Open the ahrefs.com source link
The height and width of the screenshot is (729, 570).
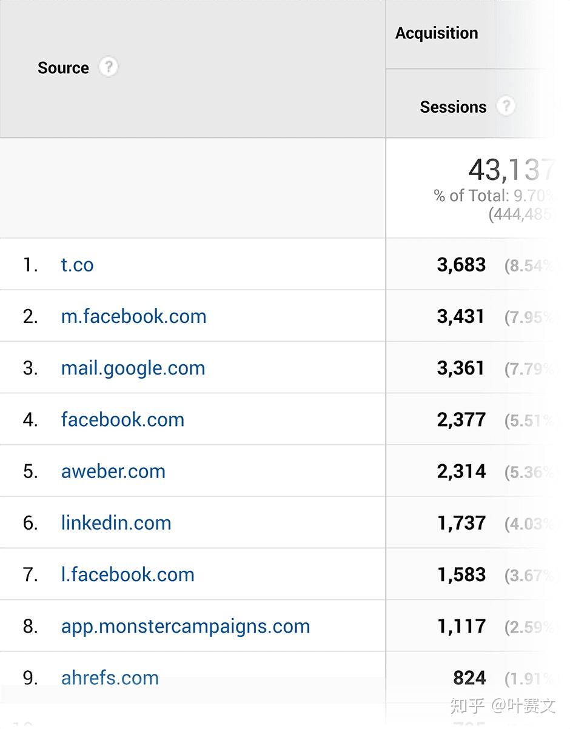click(109, 677)
